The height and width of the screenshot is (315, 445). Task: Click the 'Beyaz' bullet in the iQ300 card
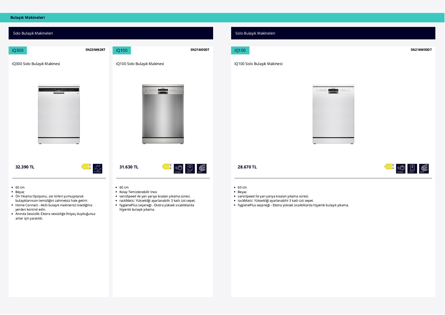(20, 192)
